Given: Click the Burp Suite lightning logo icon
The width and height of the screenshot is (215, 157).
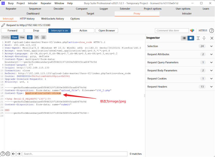Looking at the screenshot, I should [x=3, y=3].
